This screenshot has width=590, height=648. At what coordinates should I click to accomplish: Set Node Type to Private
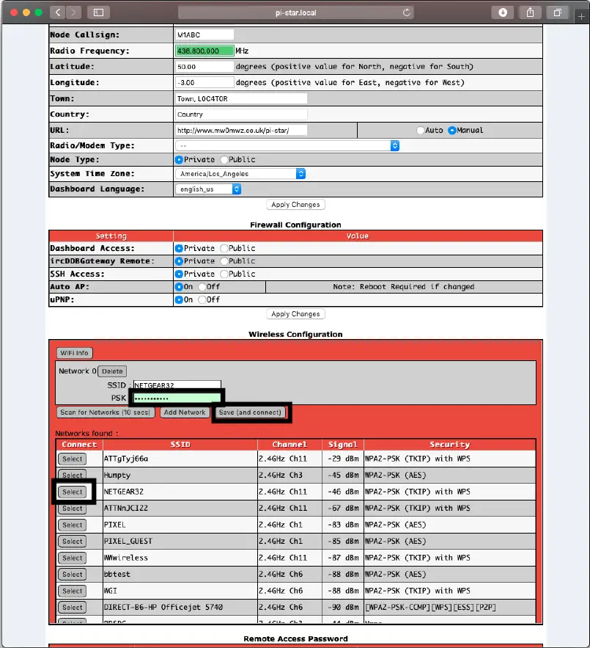pos(179,159)
